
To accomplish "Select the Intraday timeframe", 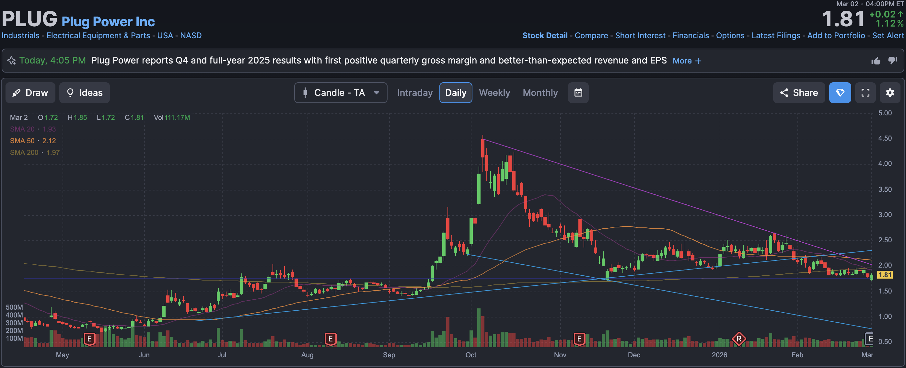I will 415,93.
